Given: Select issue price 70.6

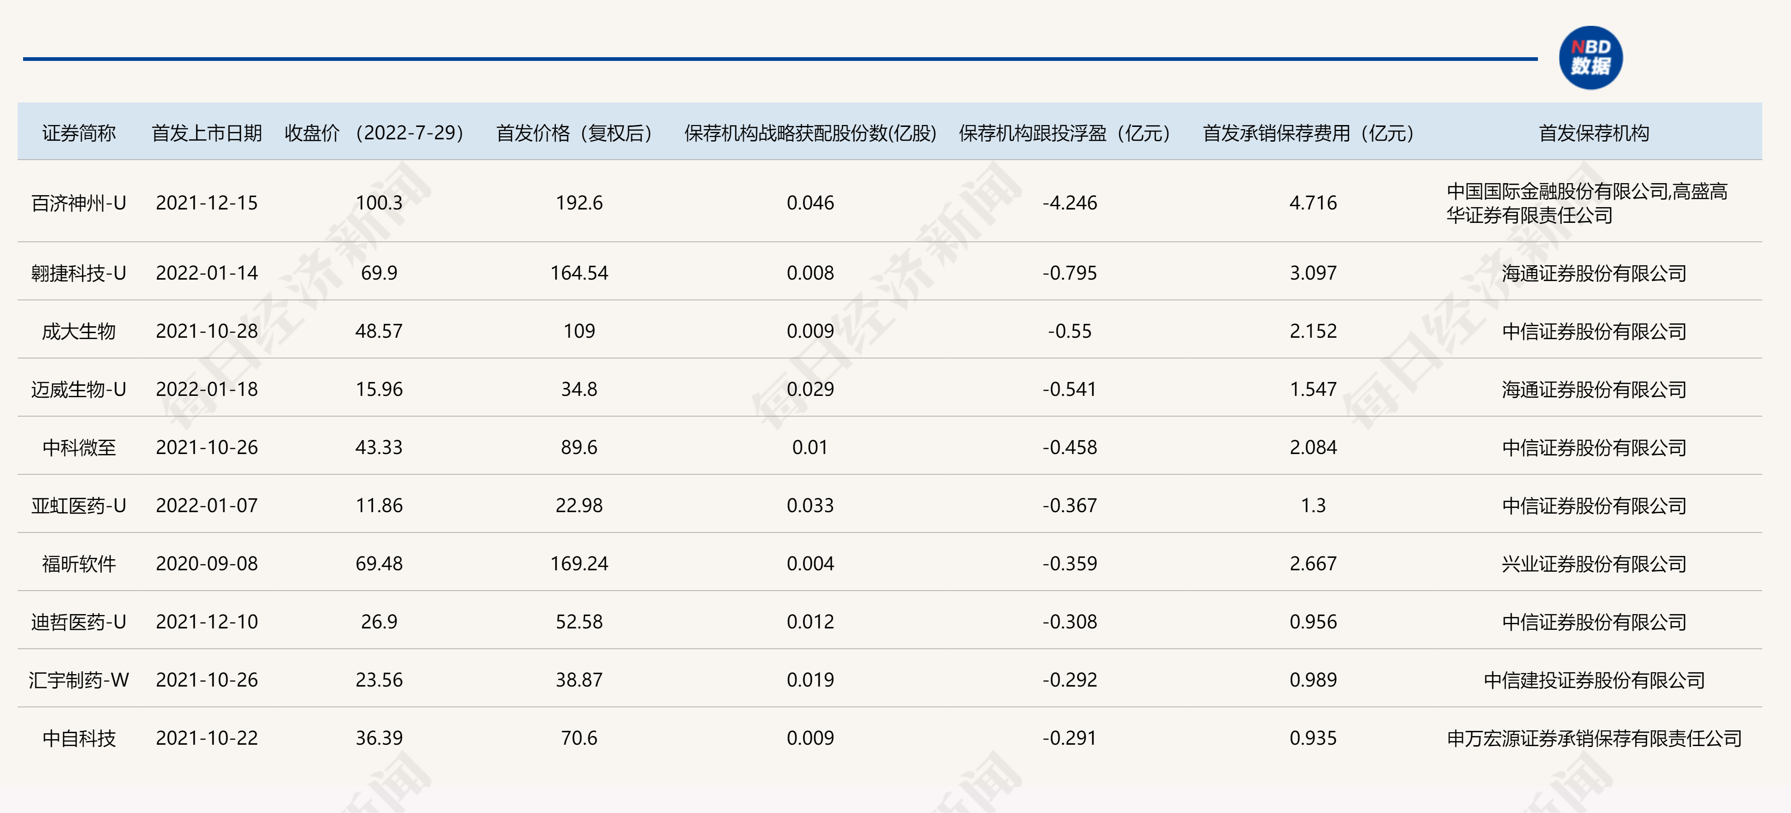Looking at the screenshot, I should [x=578, y=738].
